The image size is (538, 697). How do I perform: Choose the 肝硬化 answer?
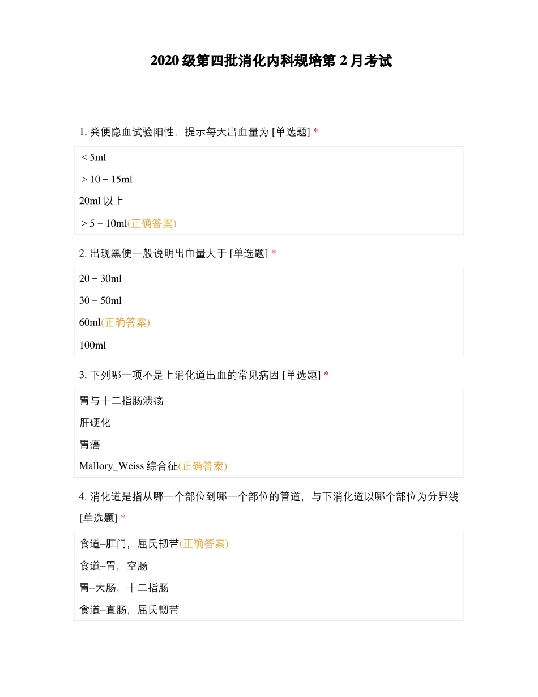pos(95,423)
